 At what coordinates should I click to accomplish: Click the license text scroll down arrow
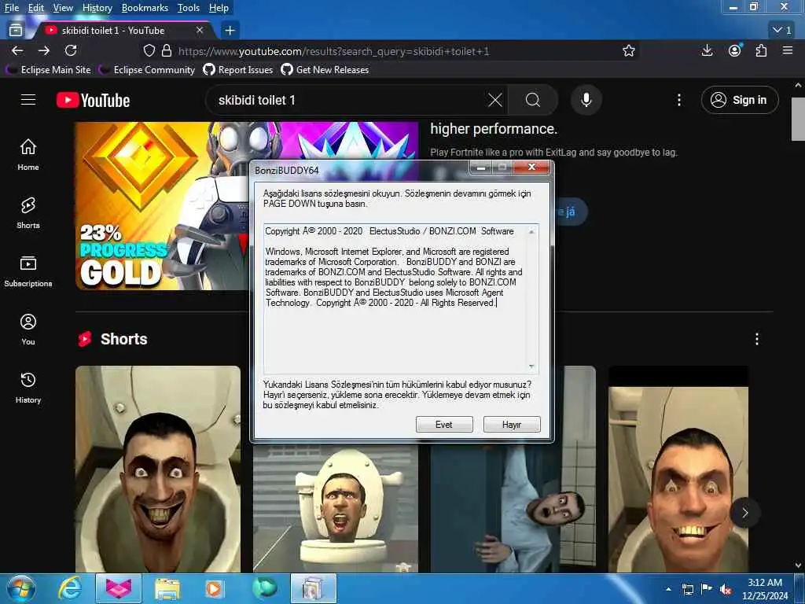point(531,366)
